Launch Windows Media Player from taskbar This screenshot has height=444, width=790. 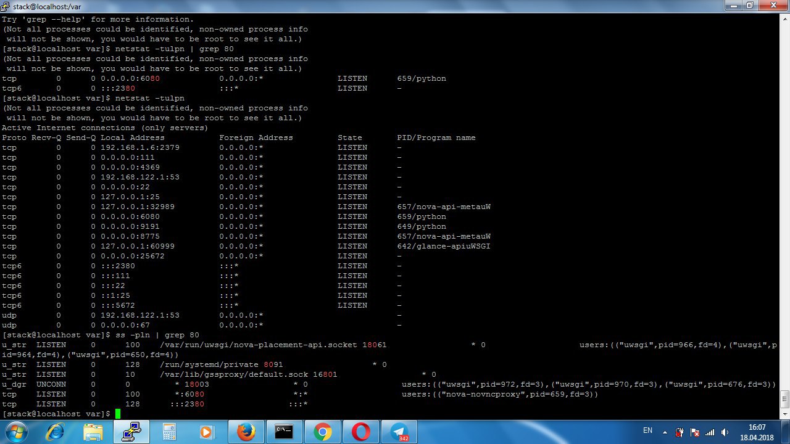pos(208,432)
